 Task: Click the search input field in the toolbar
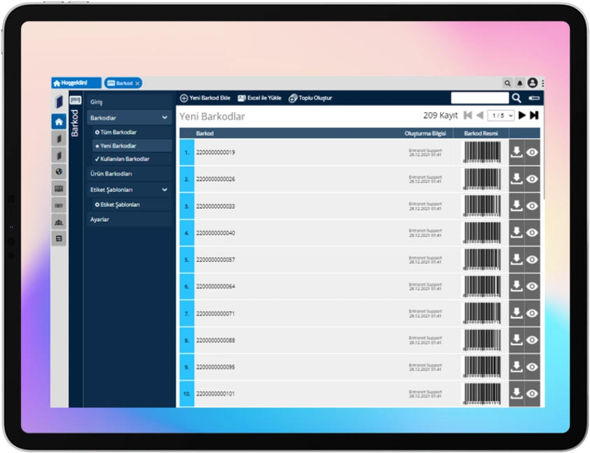click(x=479, y=98)
